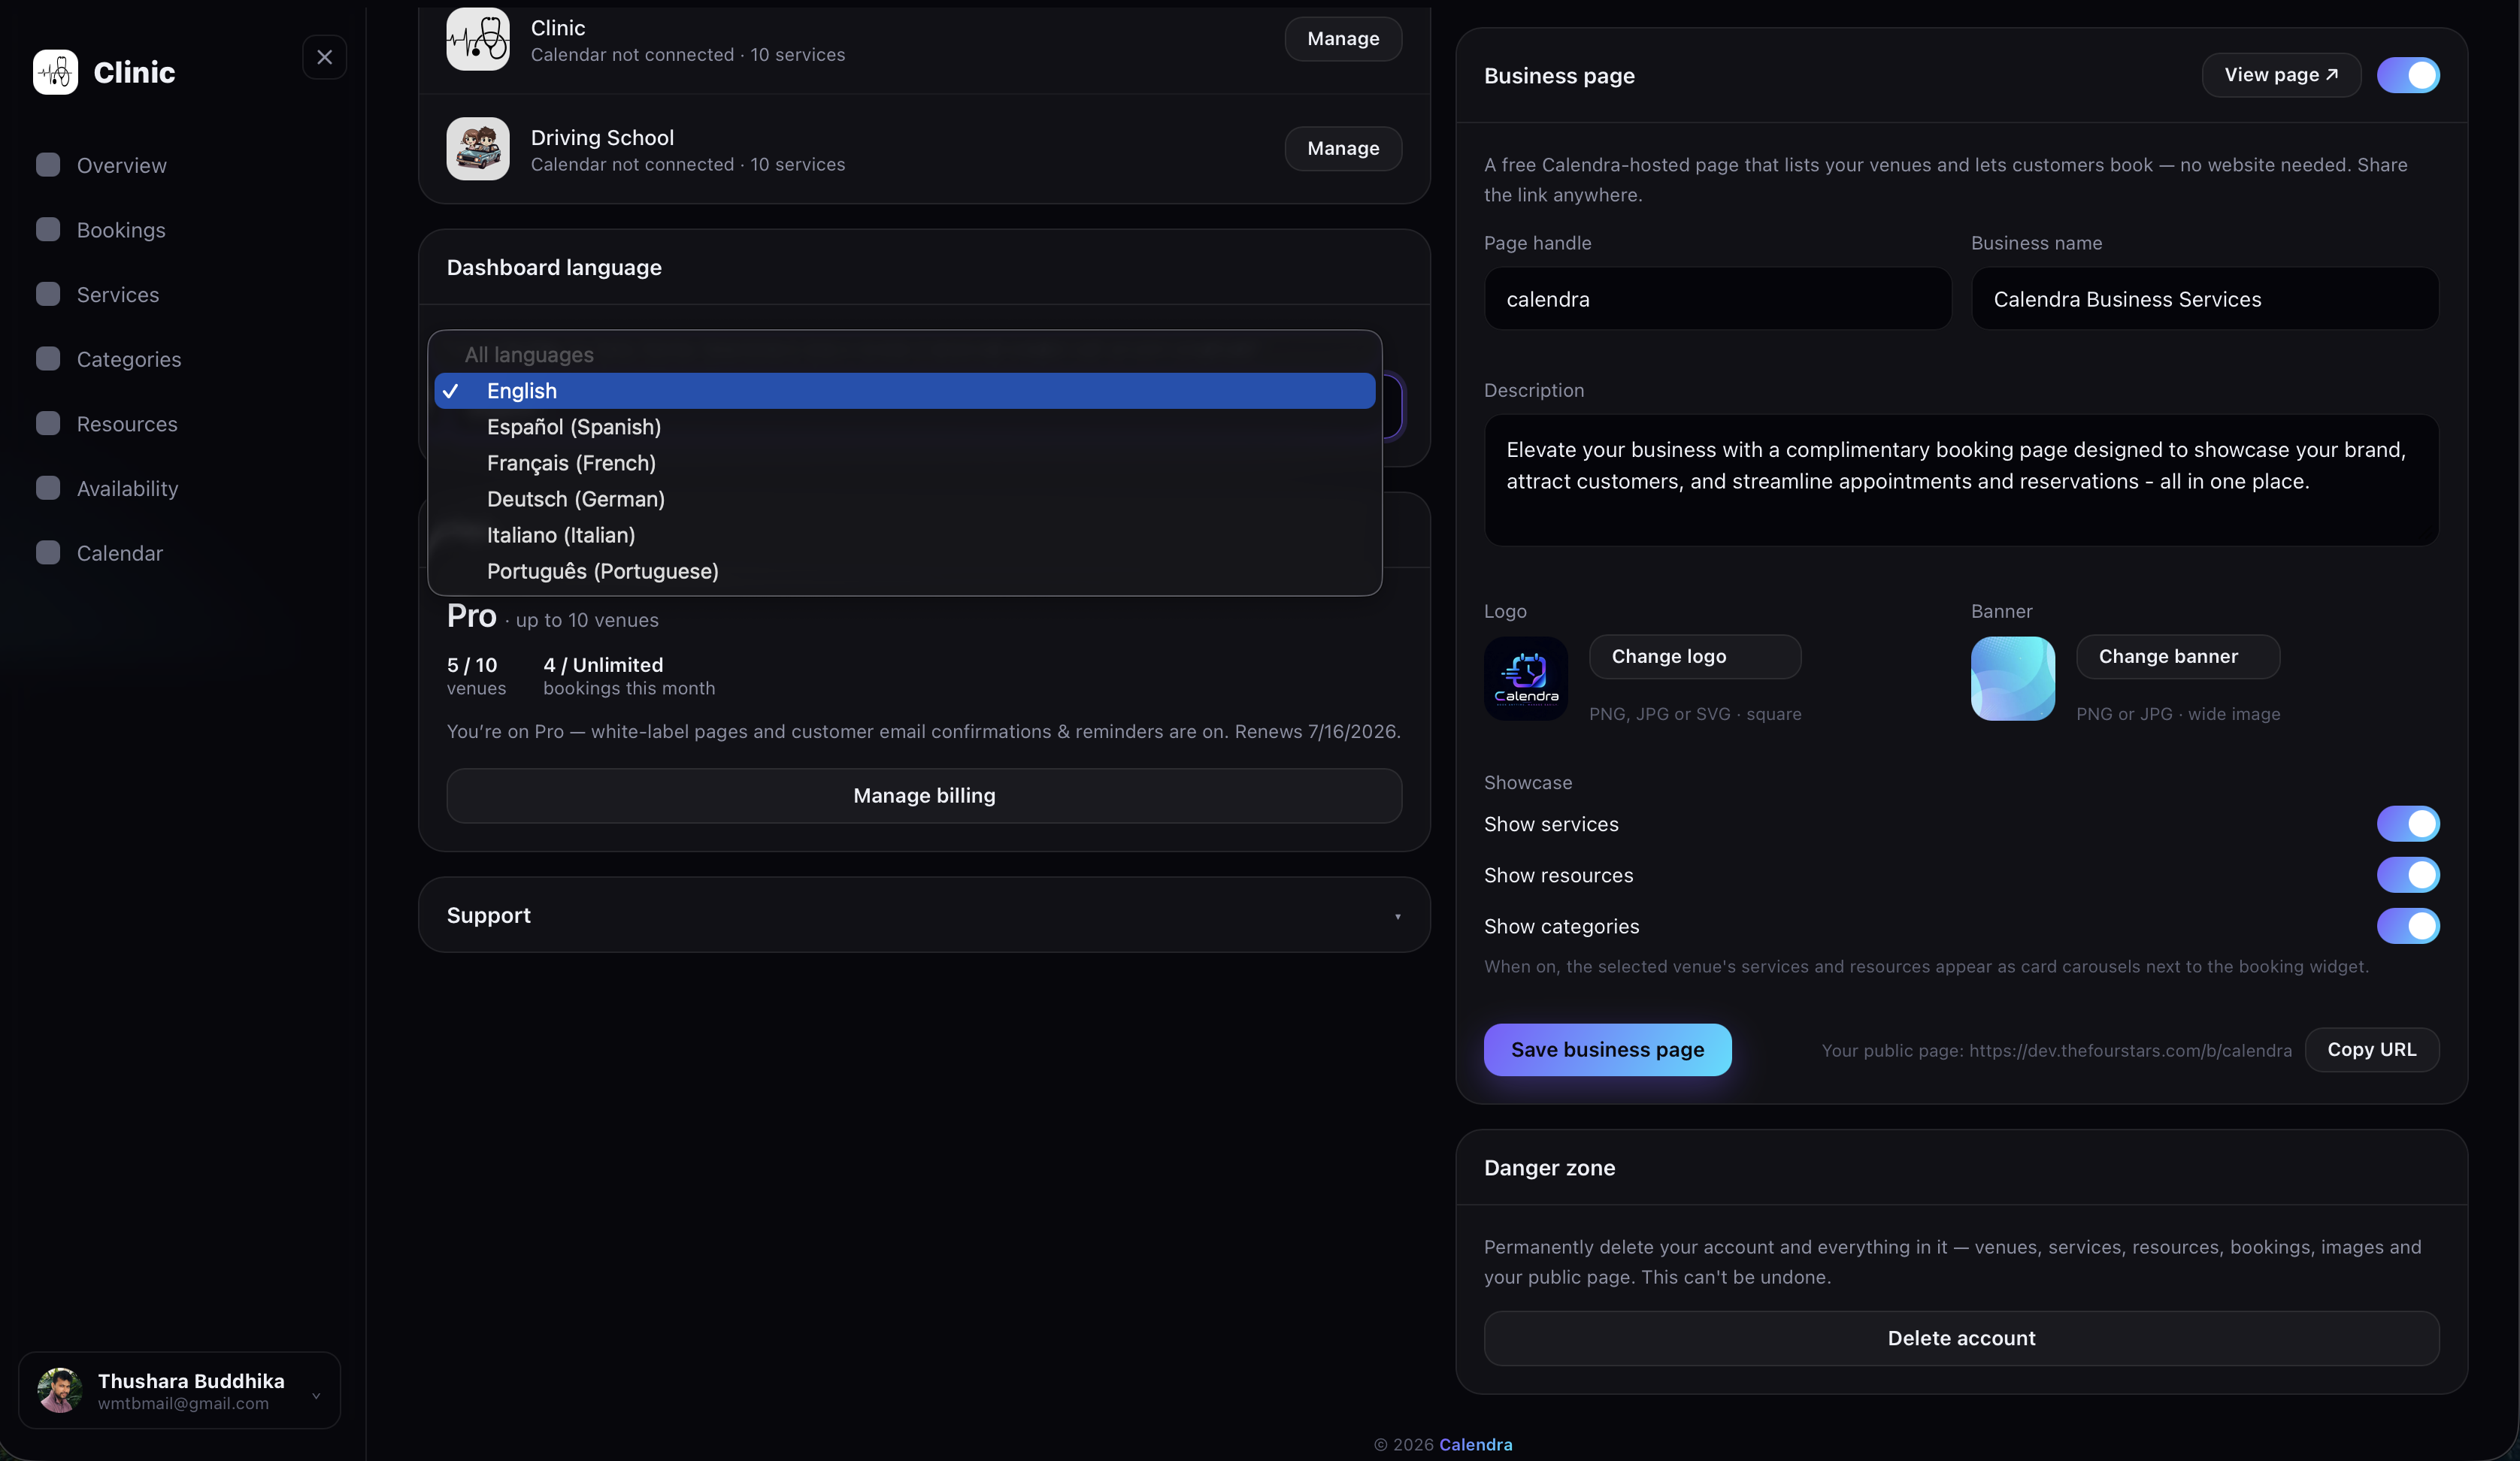Click Copy URL button
The width and height of the screenshot is (2520, 1461).
[2371, 1050]
